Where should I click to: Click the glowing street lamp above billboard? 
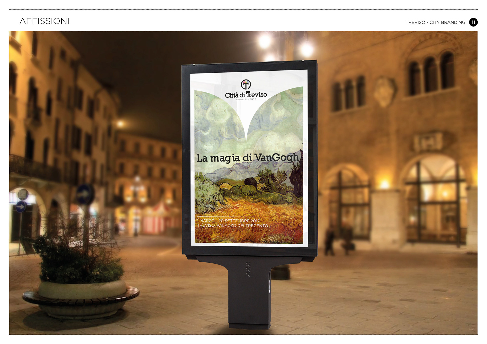tap(265, 41)
